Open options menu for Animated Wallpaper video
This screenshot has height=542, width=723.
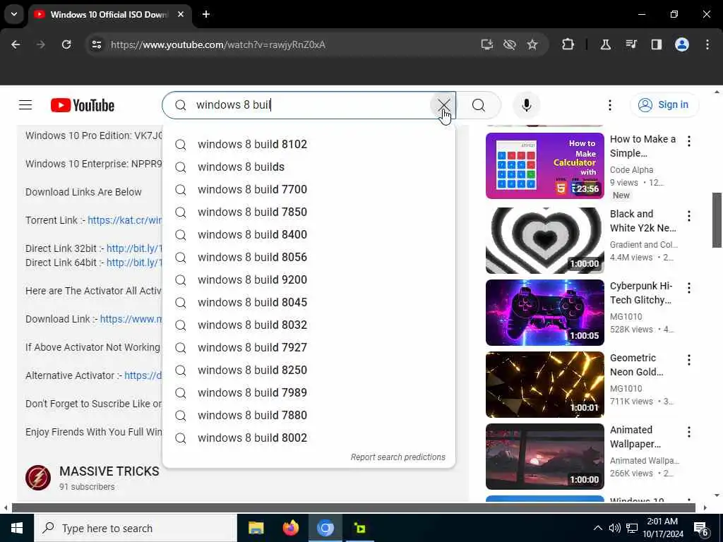(689, 432)
